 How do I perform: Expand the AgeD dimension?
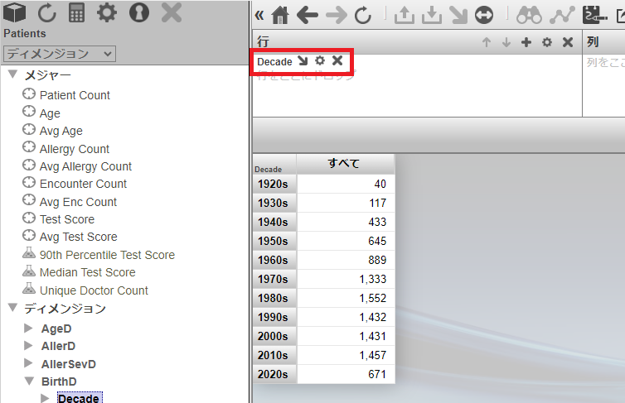tap(28, 329)
